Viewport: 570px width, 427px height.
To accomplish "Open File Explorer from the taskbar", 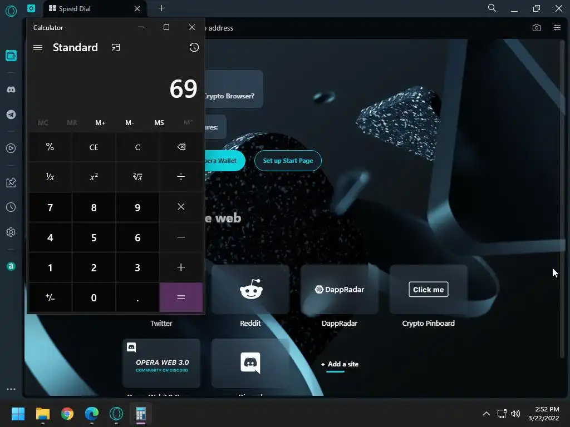I will [42, 414].
